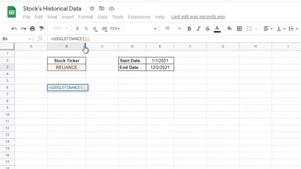The image size is (301, 169).
Task: Open the View menu
Action: click(x=52, y=17)
